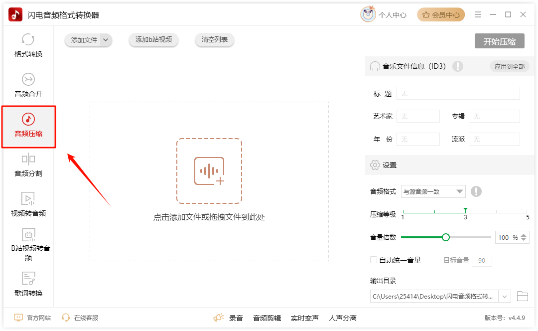Screen dimensions: 538x331
Task: Click the 在线客服 headset icon
Action: (66, 318)
